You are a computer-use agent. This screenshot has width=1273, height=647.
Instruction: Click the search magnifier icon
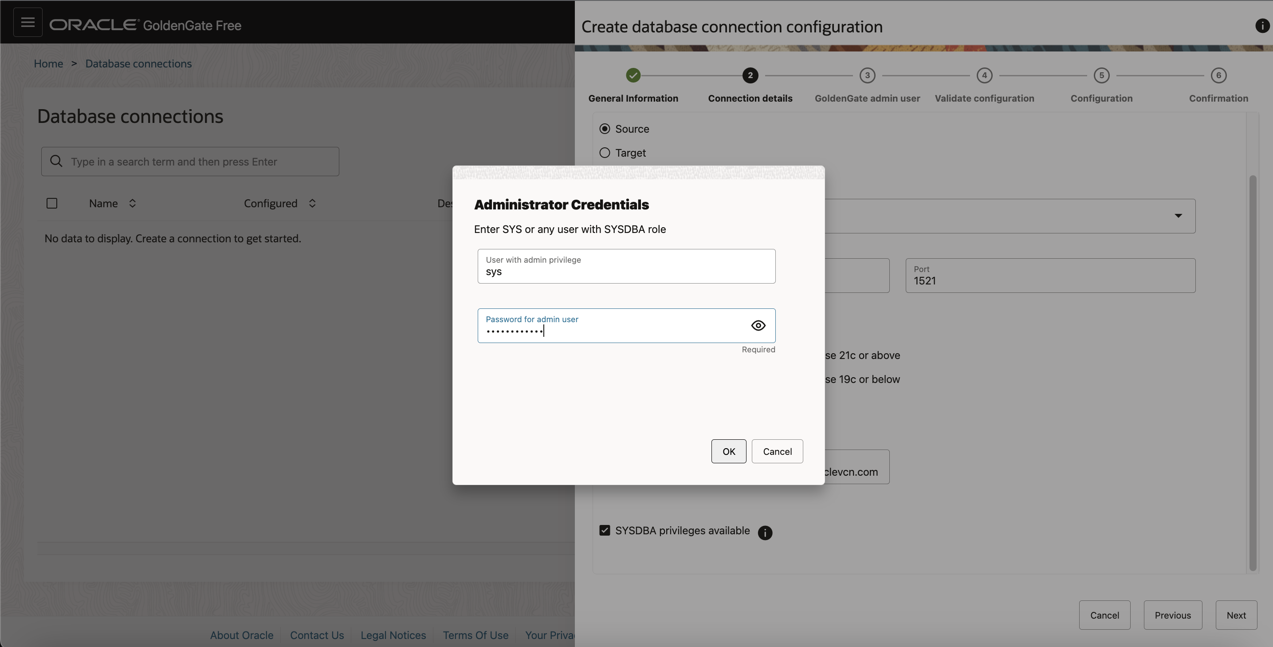coord(56,161)
